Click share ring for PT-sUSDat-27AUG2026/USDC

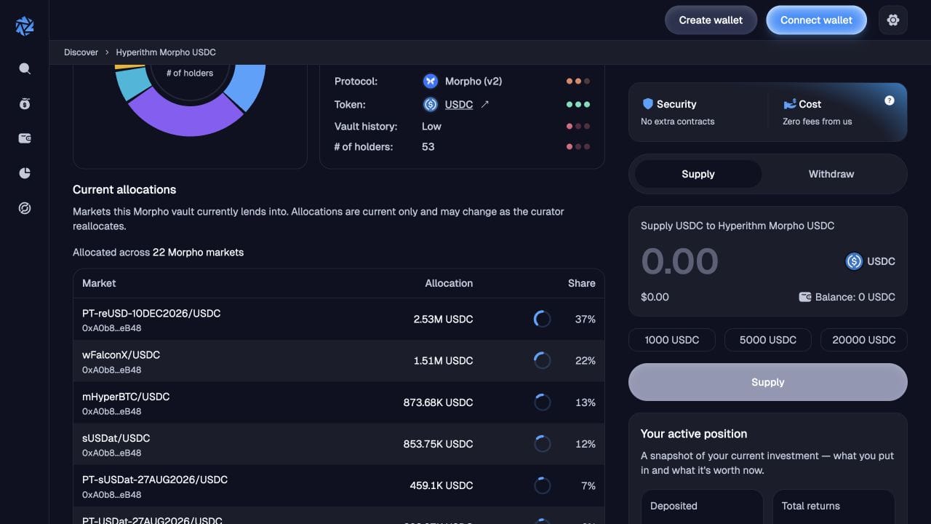542,485
